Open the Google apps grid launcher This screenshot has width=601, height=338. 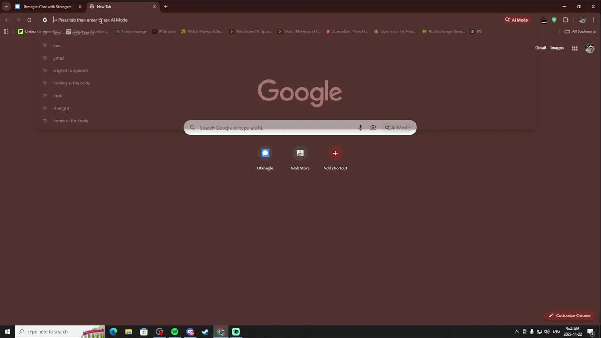575,48
